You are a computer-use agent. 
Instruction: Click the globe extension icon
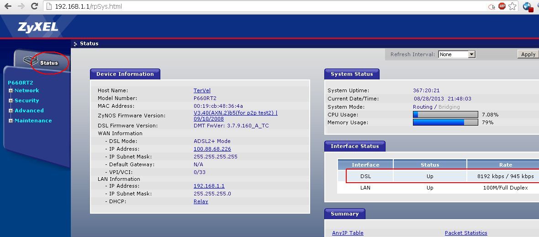point(528,6)
